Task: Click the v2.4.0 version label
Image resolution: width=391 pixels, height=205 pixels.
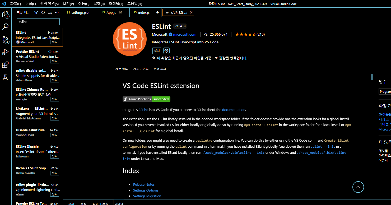Action: pyautogui.click(x=180, y=26)
